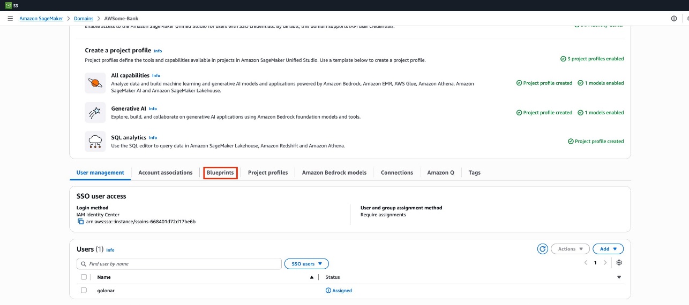The image size is (689, 305).
Task: Open the Connections tab
Action: 397,173
